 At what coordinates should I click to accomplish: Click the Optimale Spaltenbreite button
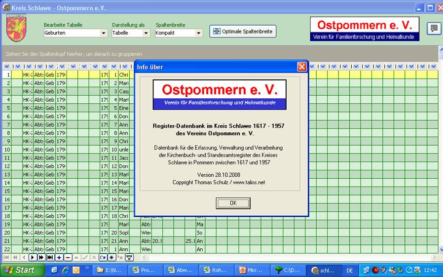coord(243,32)
